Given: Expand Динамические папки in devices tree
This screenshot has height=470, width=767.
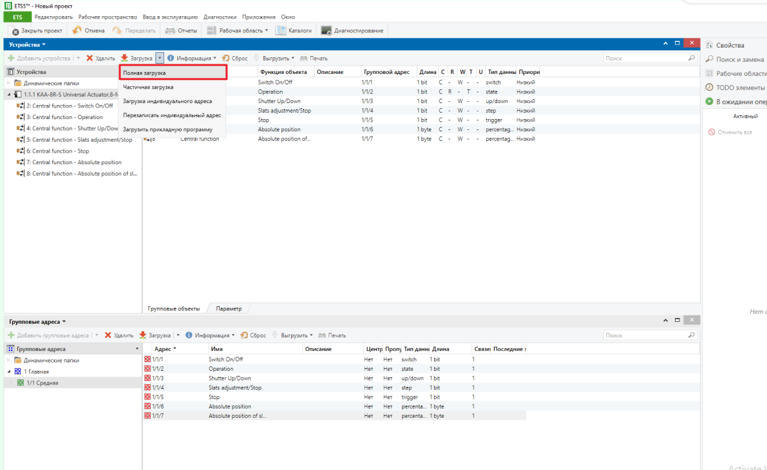Looking at the screenshot, I should click(8, 83).
